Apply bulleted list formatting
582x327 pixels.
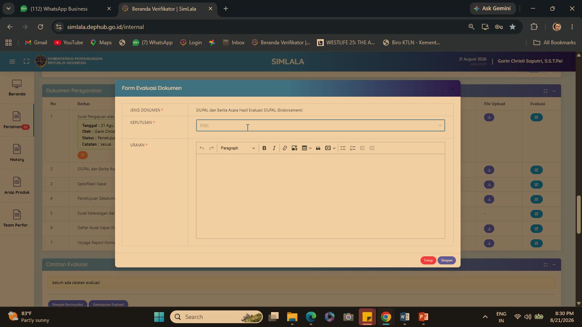click(343, 148)
